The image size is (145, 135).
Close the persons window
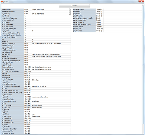[x=141, y=1]
